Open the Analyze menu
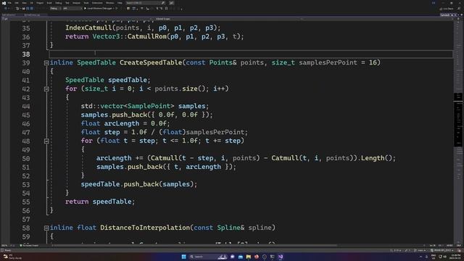 pyautogui.click(x=76, y=3)
